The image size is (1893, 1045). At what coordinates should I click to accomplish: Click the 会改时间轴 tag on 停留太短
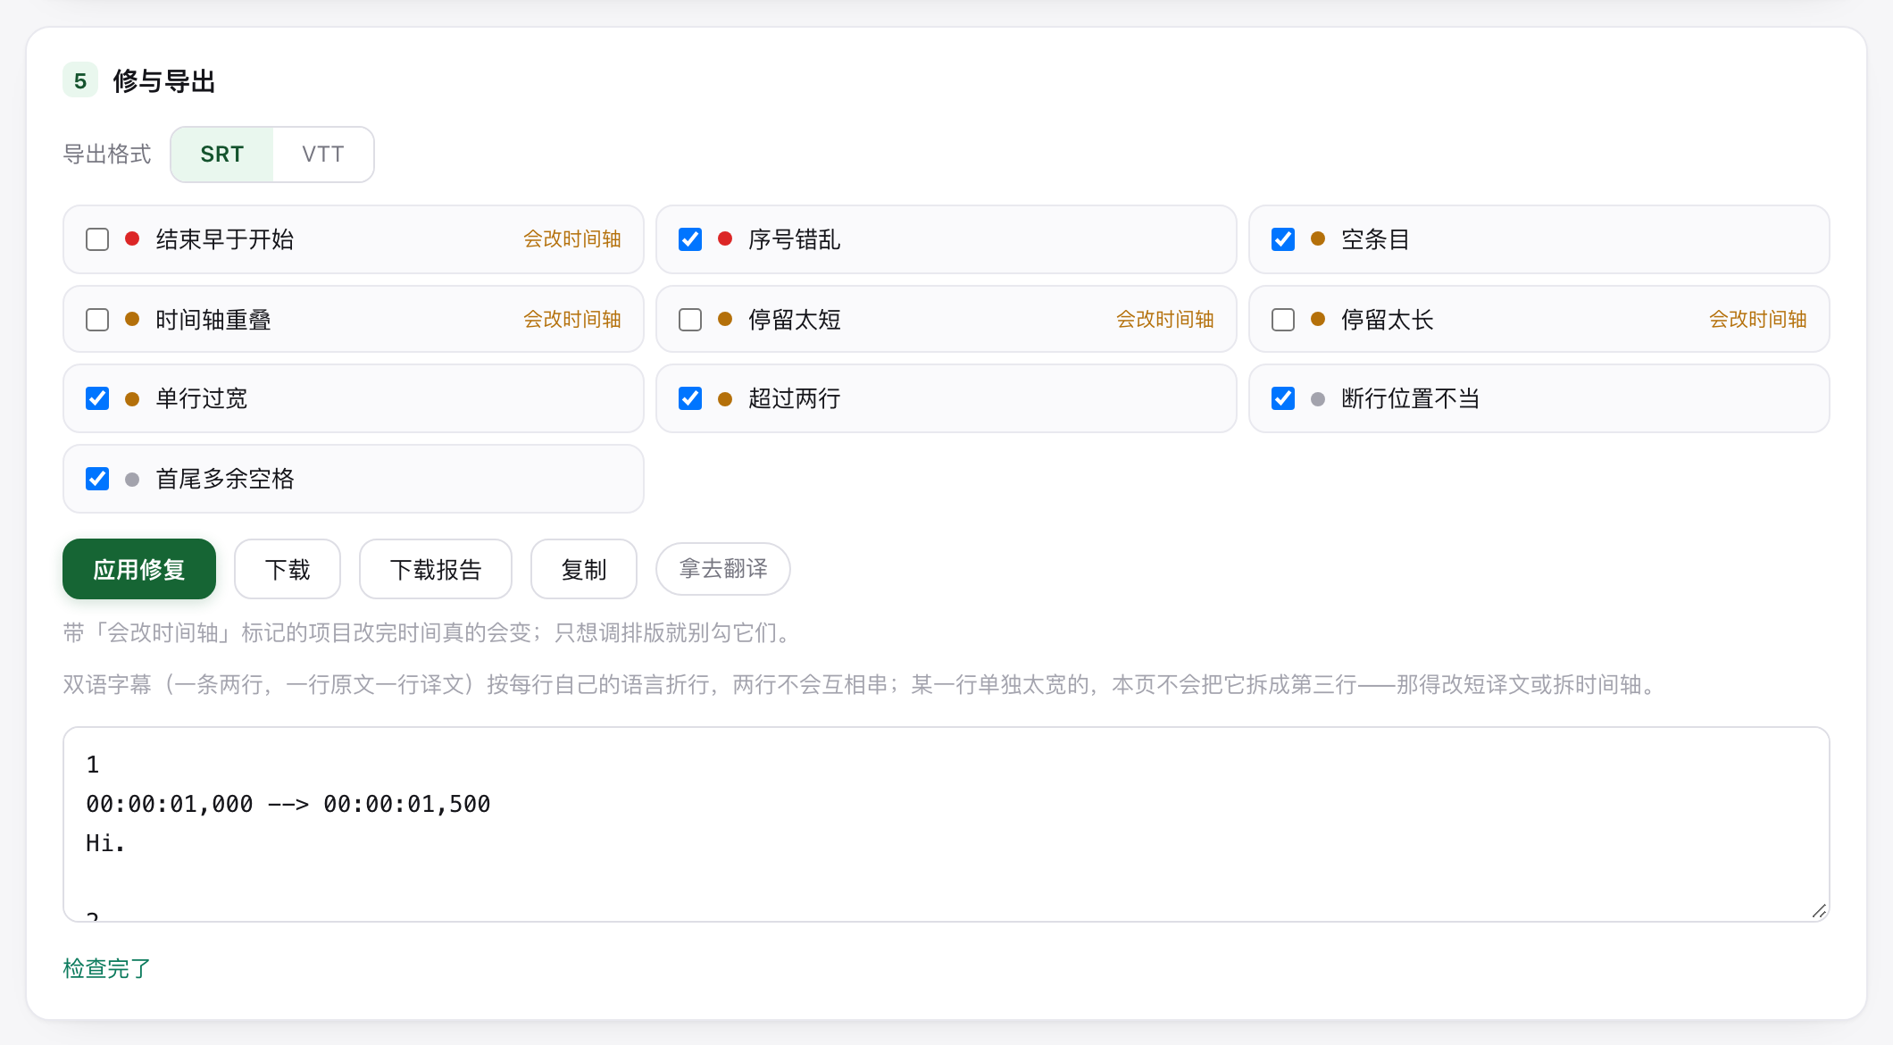pyautogui.click(x=1165, y=320)
